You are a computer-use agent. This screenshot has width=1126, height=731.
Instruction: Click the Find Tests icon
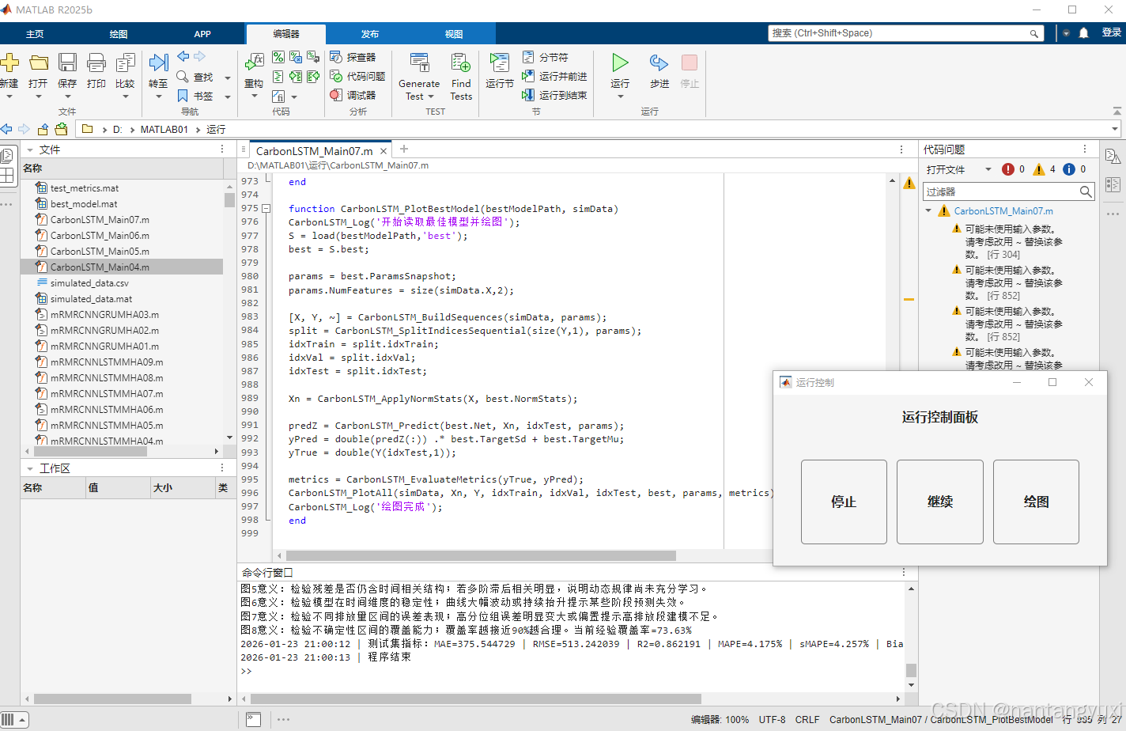point(461,62)
